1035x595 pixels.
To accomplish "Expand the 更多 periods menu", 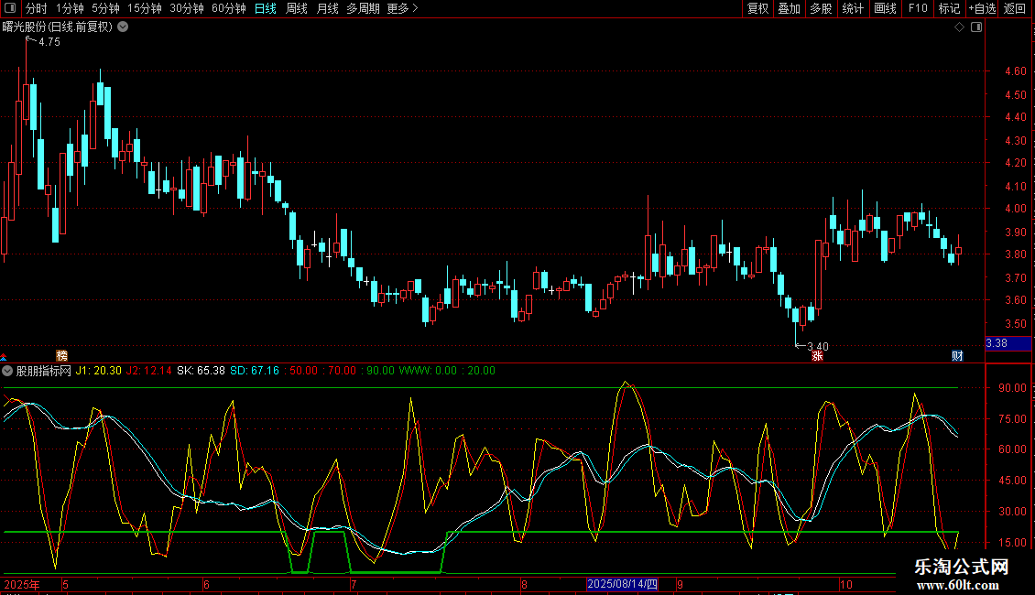I will (402, 8).
